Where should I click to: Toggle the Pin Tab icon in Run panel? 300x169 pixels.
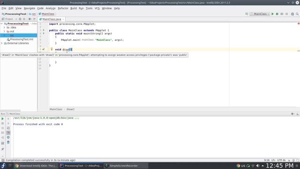click(2, 149)
